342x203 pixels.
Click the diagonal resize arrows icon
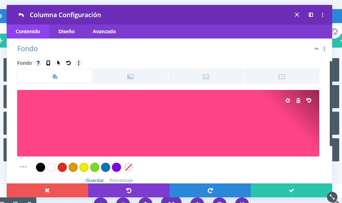point(332,197)
